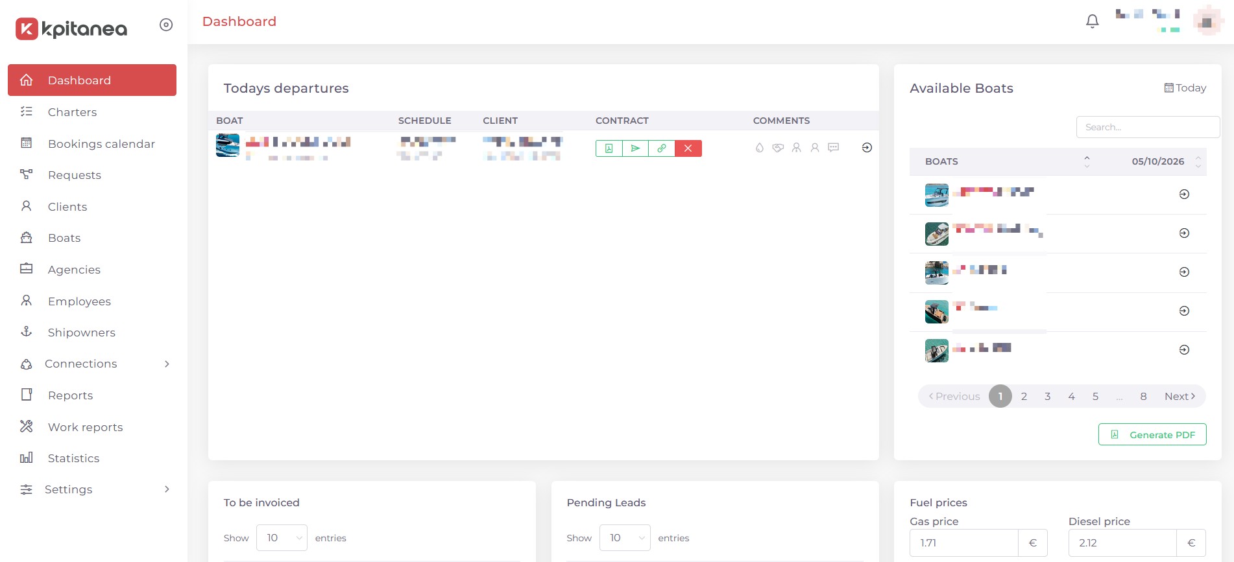Viewport: 1234px width, 562px height.
Task: Open Charters from the sidebar
Action: tap(92, 112)
